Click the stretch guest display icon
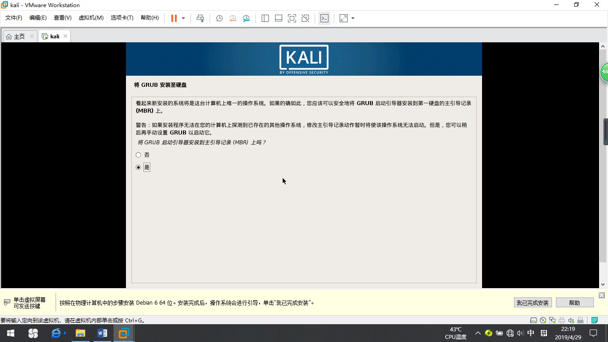 coord(344,18)
